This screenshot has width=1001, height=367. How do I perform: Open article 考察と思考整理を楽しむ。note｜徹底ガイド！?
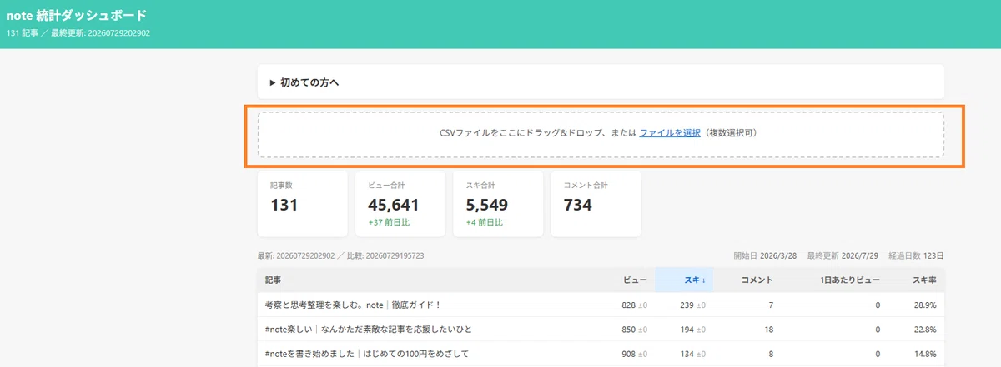click(353, 305)
